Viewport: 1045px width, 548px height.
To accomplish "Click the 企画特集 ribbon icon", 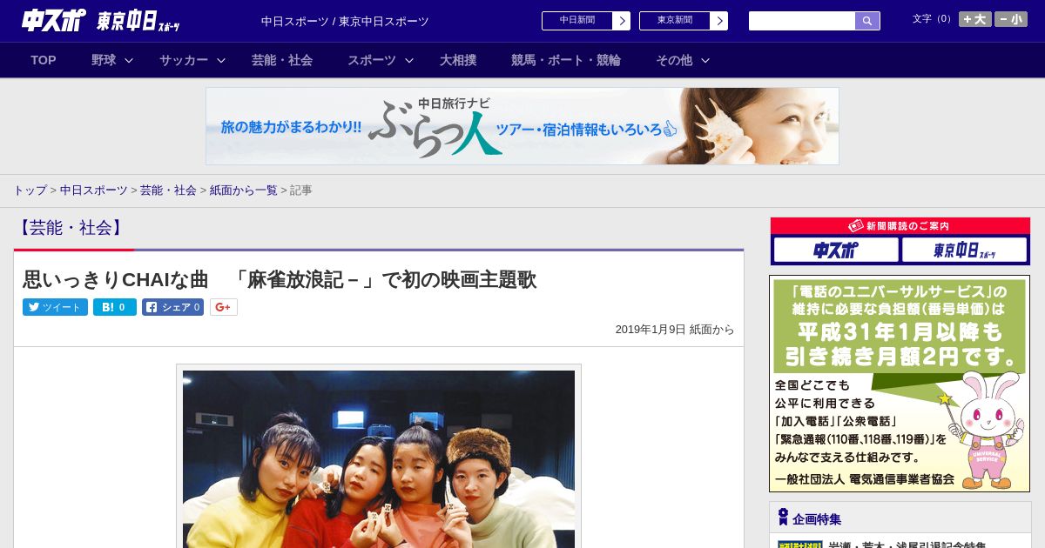I will click(x=783, y=518).
